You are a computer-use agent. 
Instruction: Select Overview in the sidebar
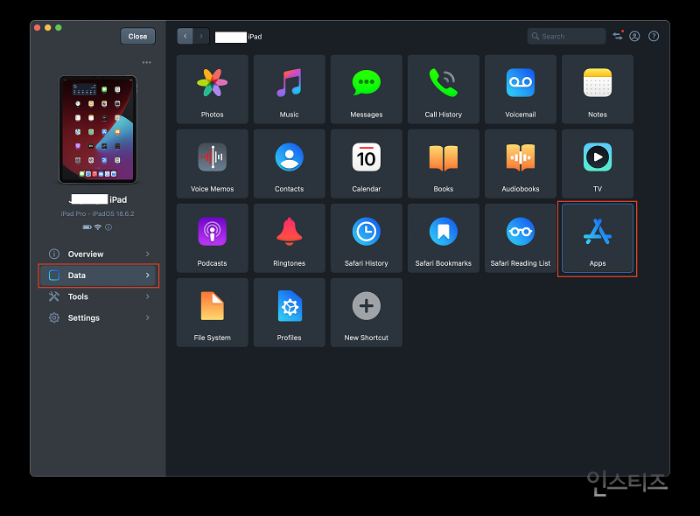point(99,254)
